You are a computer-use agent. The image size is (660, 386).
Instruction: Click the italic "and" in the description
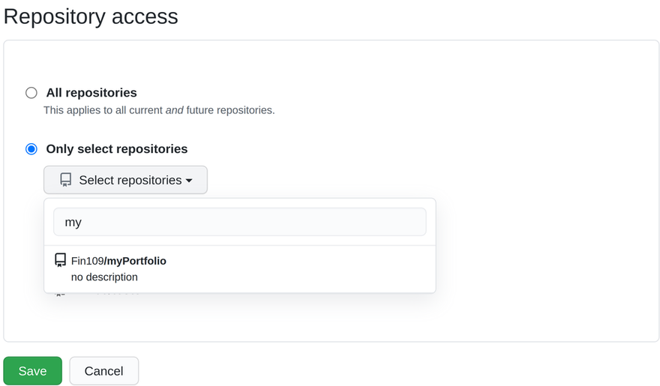point(175,110)
